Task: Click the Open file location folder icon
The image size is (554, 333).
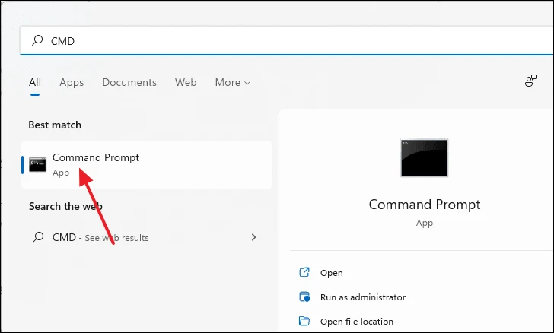Action: [x=304, y=321]
